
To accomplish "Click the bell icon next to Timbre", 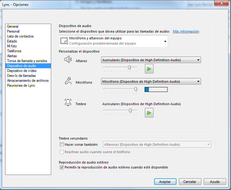I will click(x=68, y=102).
